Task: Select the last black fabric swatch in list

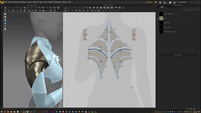Action: 161,31
